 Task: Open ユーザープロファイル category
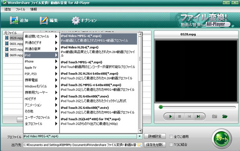[41, 117]
